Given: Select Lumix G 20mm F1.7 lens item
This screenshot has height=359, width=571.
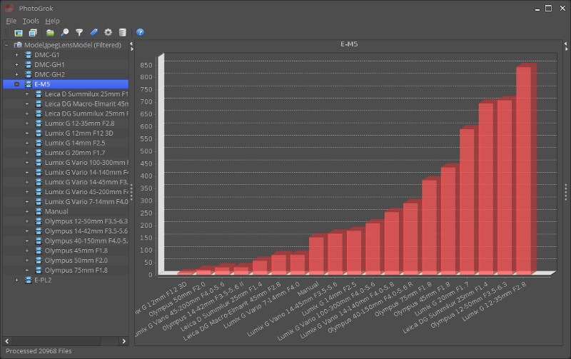Looking at the screenshot, I should point(74,153).
